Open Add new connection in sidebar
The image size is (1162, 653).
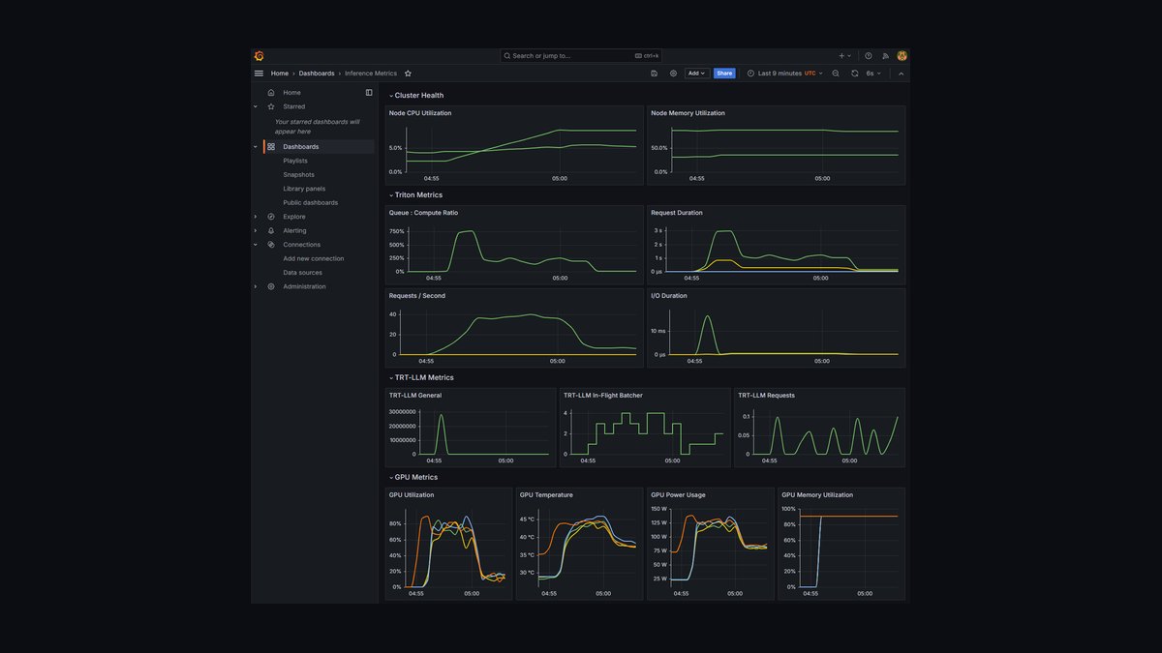click(313, 258)
